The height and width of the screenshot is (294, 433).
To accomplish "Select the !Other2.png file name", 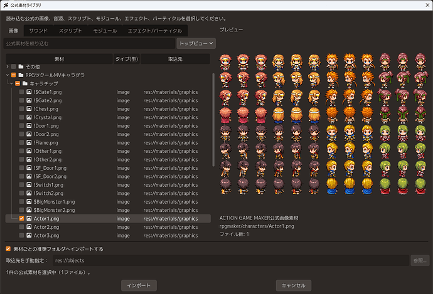I will pyautogui.click(x=48, y=159).
